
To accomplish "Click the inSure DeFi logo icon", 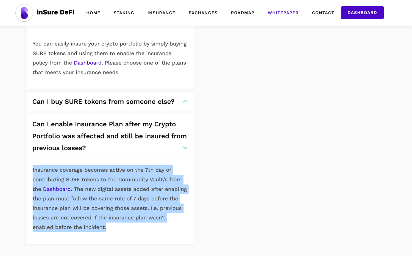I will pos(24,13).
